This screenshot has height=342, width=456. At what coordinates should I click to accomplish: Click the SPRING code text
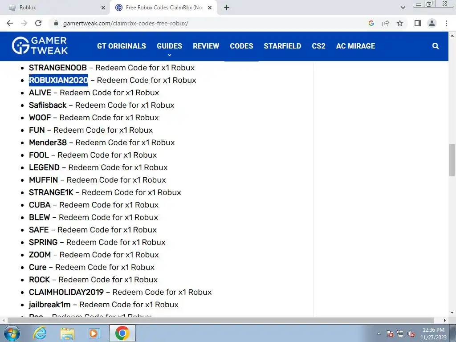point(43,242)
